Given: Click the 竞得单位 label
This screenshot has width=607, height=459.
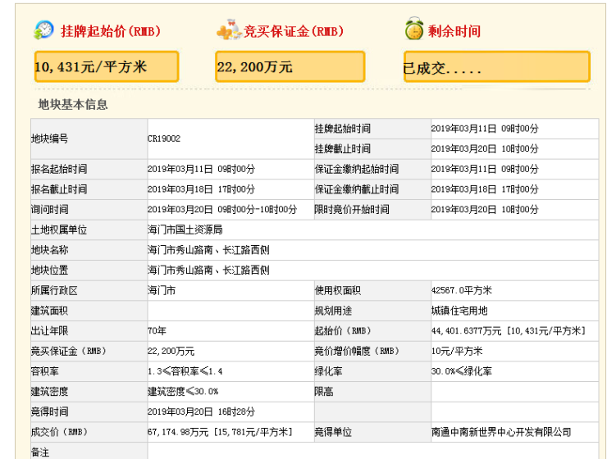Looking at the screenshot, I should point(333,432).
